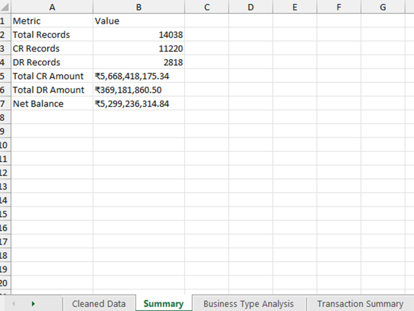The height and width of the screenshot is (311, 414).
Task: Select the ₹369,181,860.50 value cell
Action: click(139, 90)
